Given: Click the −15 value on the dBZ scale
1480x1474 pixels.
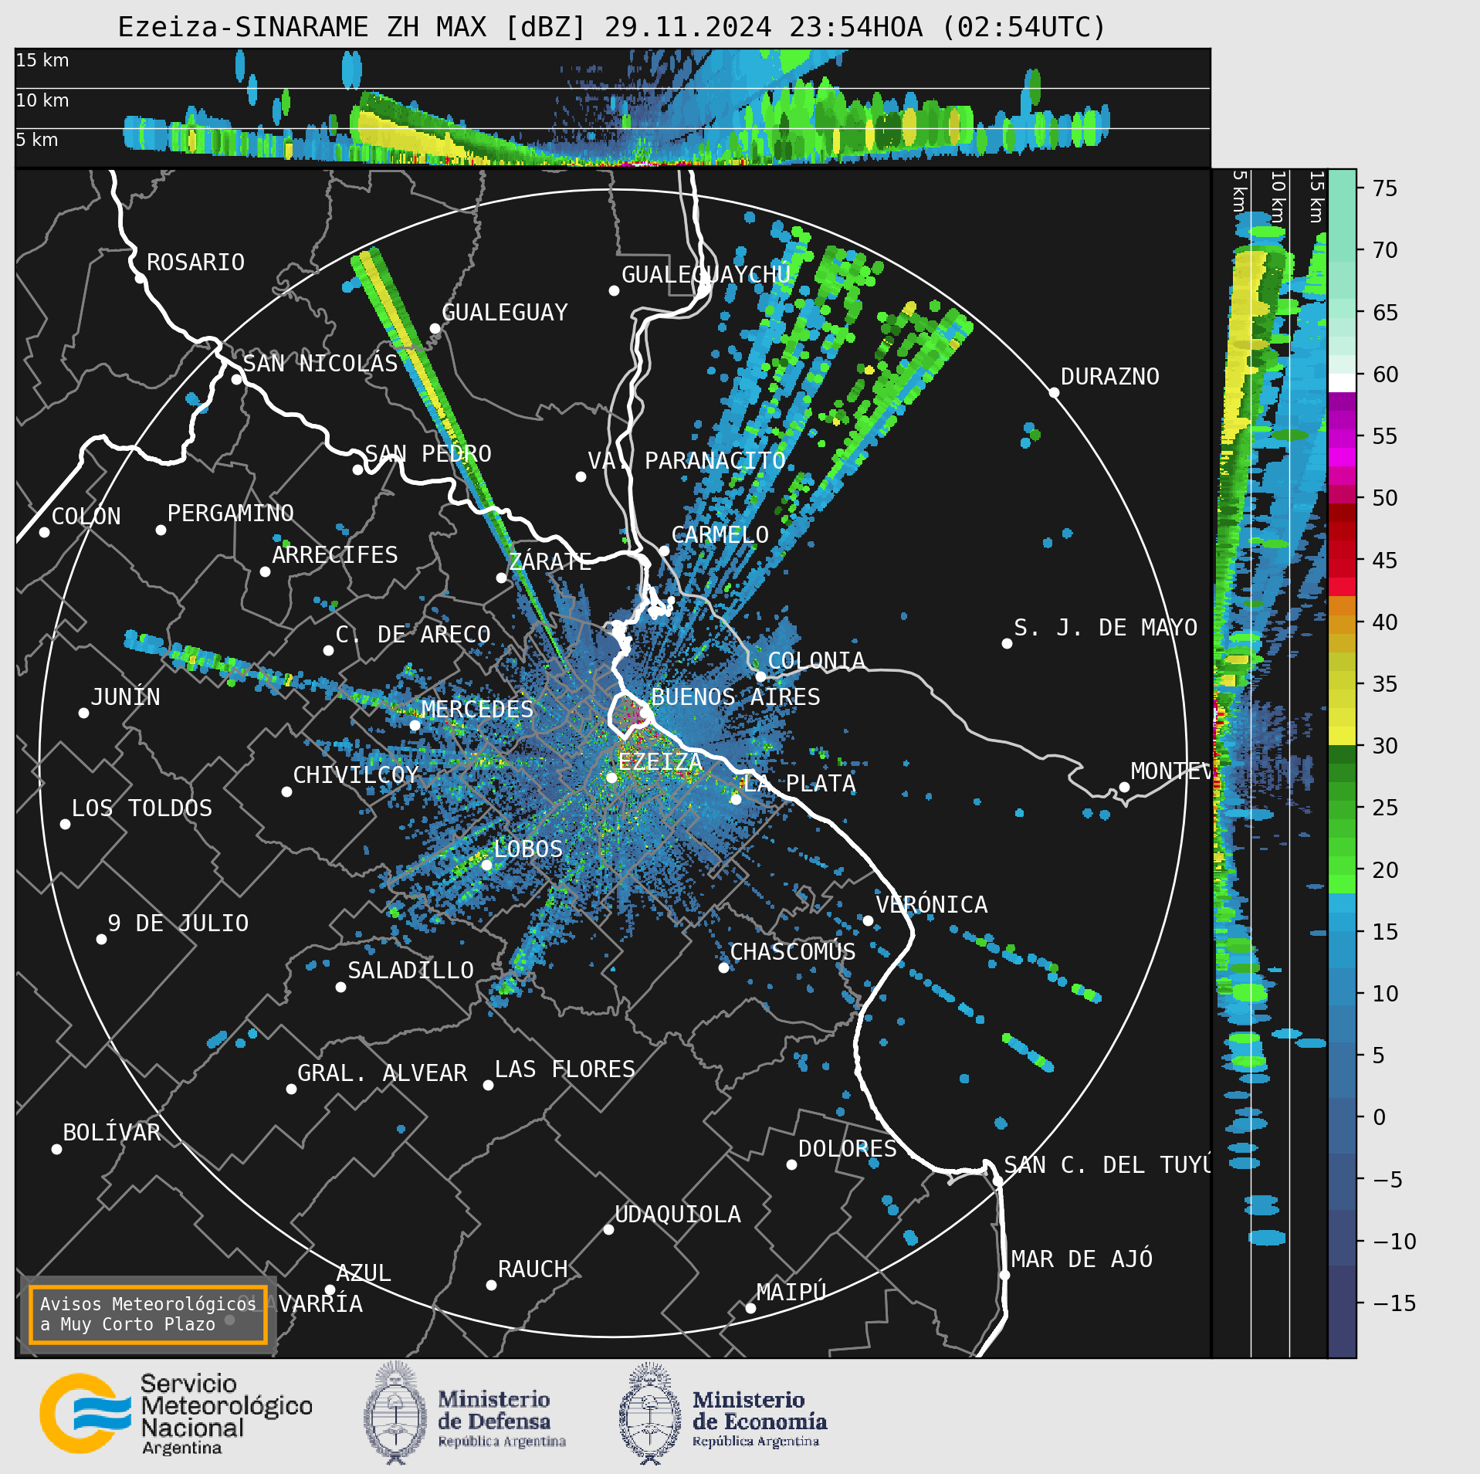Looking at the screenshot, I should (1394, 1303).
